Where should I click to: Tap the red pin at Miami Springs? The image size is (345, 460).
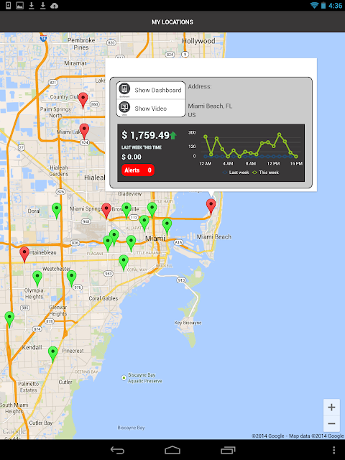tap(106, 211)
